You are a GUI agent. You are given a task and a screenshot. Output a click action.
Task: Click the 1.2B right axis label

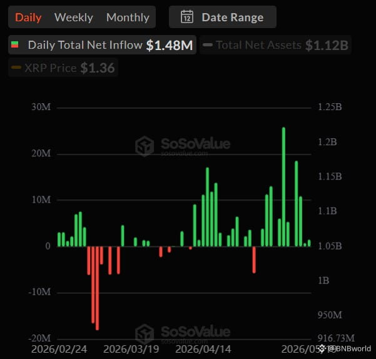pos(327,142)
